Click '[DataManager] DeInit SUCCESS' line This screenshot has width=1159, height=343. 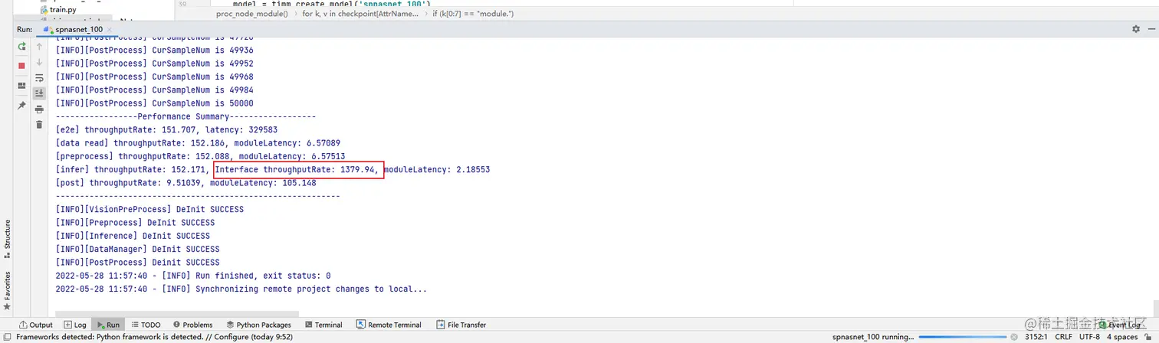click(x=137, y=249)
